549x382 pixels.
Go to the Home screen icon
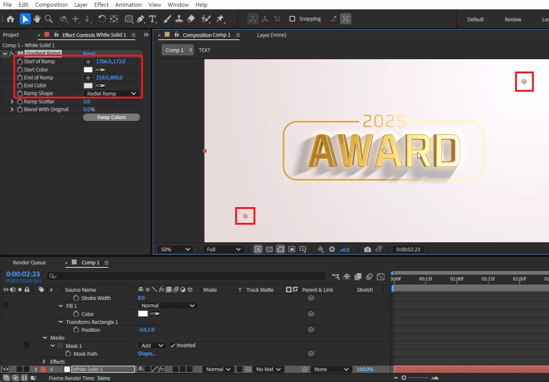point(10,19)
